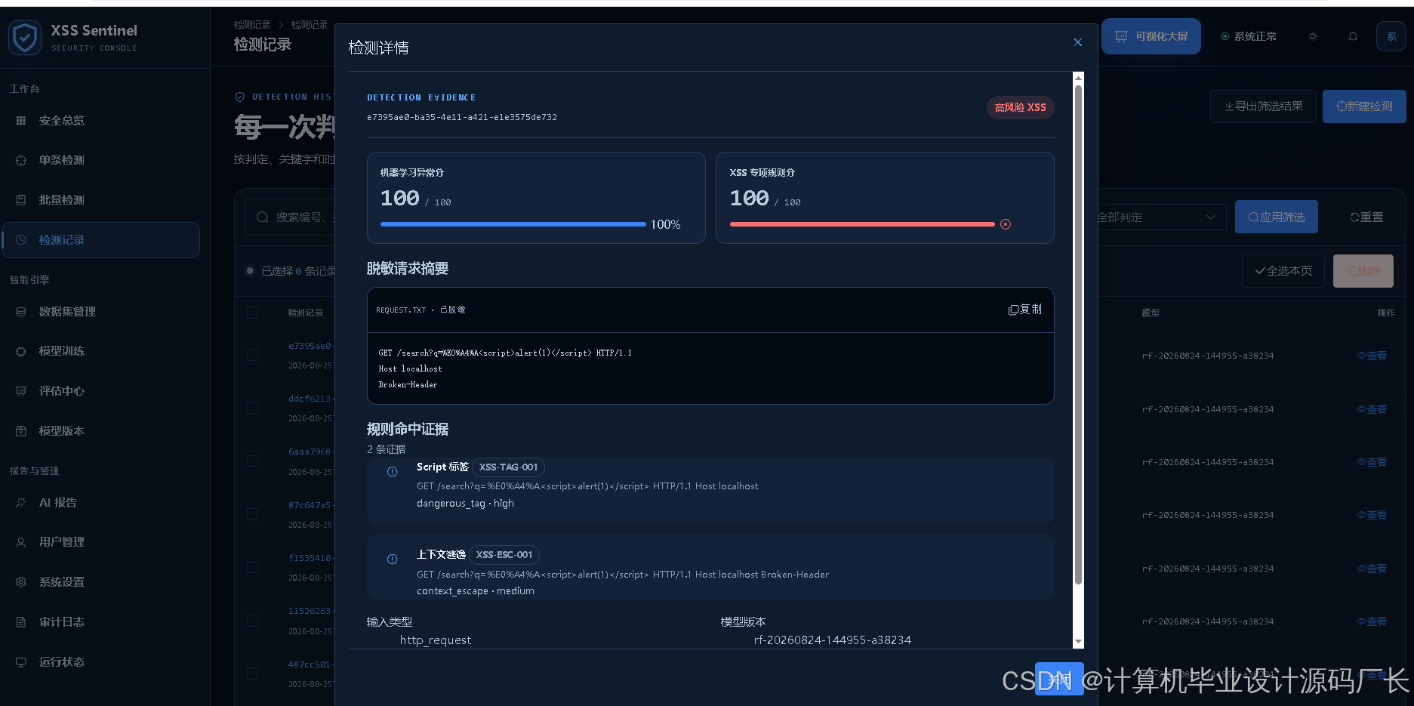Open notifications with the bell icon
The image size is (1414, 706).
click(1353, 36)
